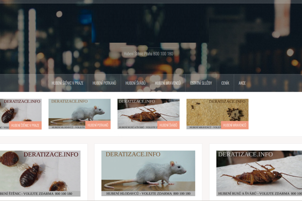Open the Ceník page

click(x=225, y=83)
